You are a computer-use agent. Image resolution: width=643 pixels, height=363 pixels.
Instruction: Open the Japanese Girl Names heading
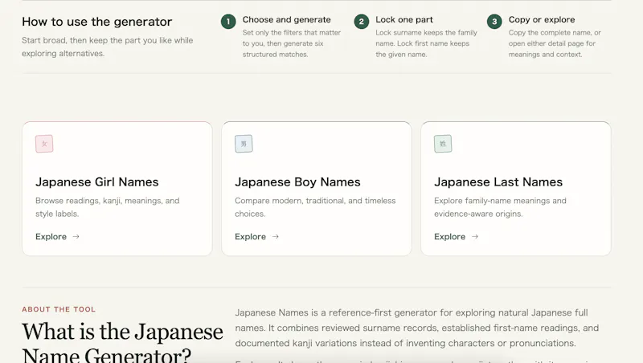pos(96,182)
